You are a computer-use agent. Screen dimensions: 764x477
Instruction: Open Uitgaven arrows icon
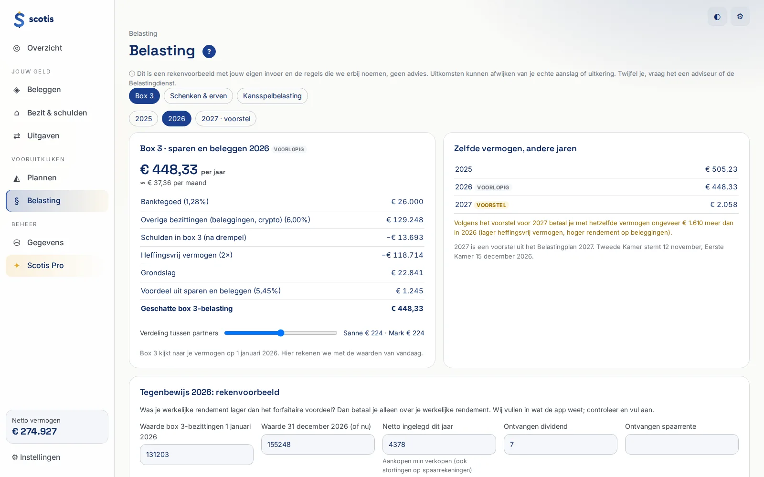point(17,136)
